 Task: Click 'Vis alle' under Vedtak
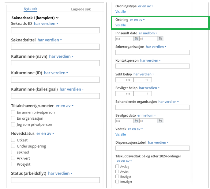[121, 134]
